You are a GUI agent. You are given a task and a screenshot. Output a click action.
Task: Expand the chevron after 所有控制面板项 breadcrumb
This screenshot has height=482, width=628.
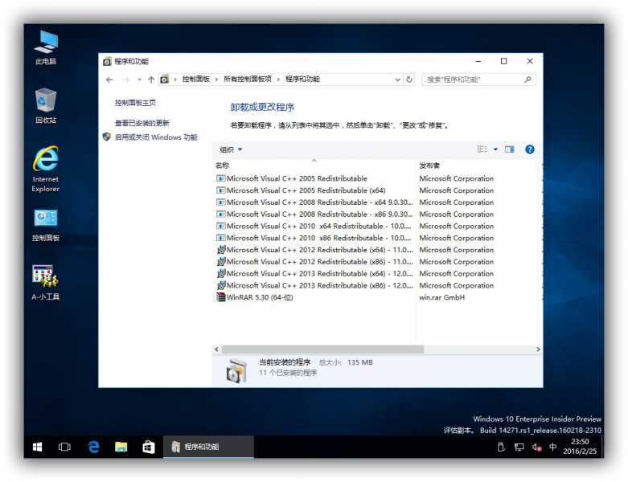(278, 80)
